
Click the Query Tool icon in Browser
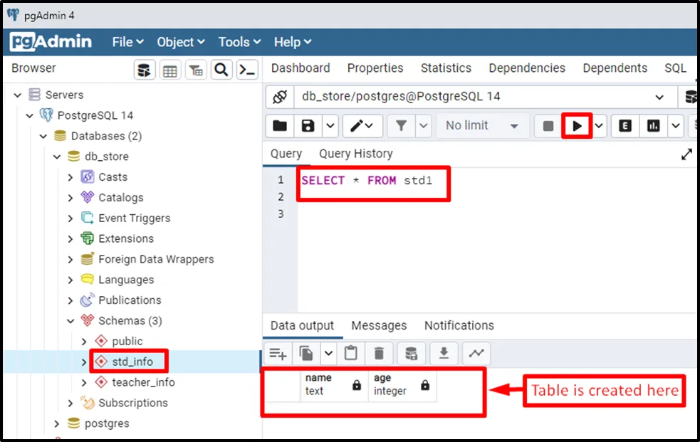[x=145, y=70]
